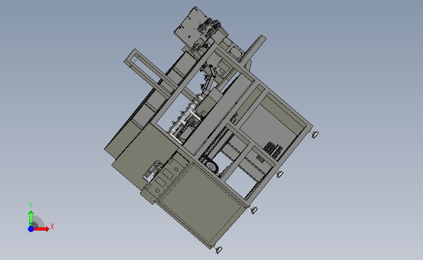Select the black keypad block on the machine panel
This screenshot has height=260, width=423.
273,150
